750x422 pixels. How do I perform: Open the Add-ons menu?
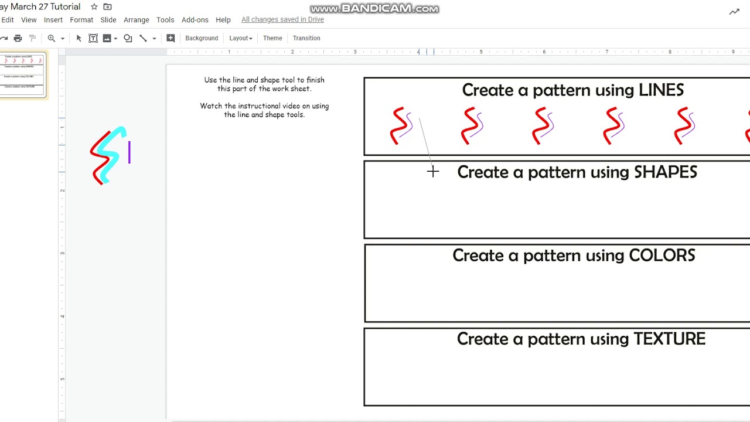pyautogui.click(x=195, y=20)
